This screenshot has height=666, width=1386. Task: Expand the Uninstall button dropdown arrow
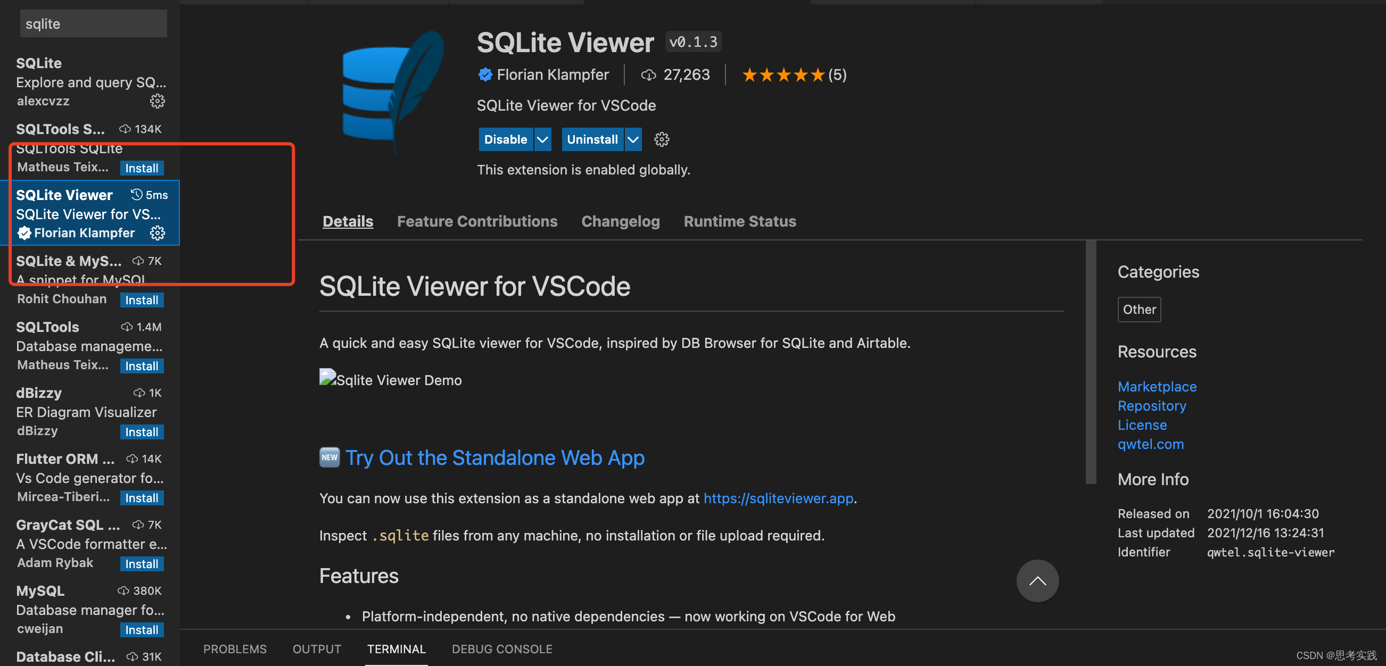pyautogui.click(x=633, y=140)
